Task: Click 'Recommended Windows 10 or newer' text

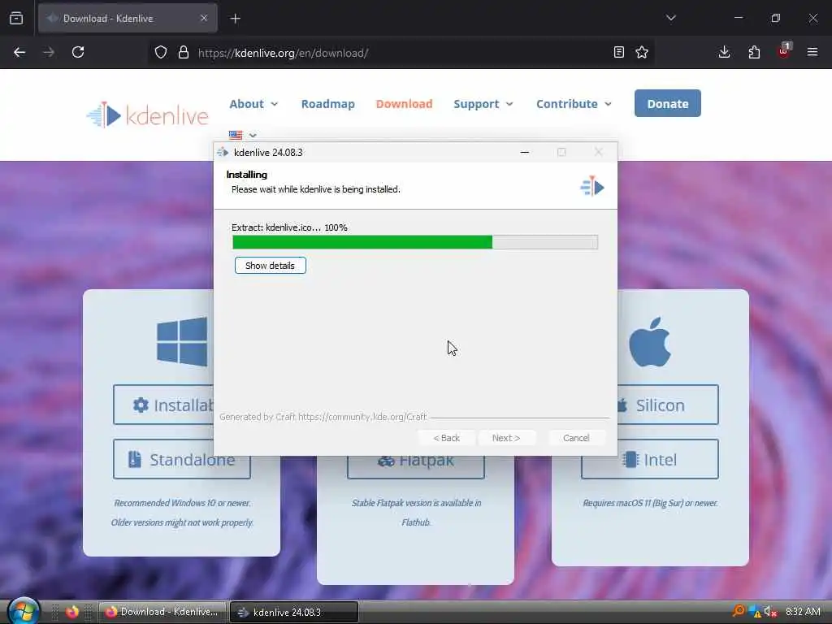Action: click(x=182, y=503)
